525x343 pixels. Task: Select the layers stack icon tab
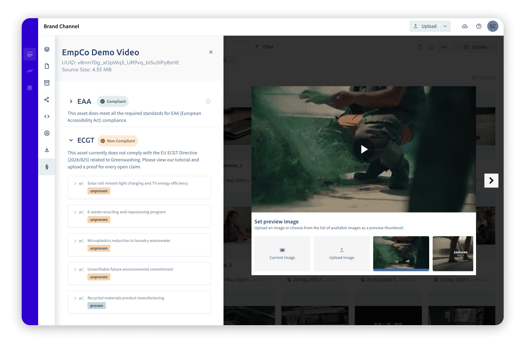pos(47,49)
